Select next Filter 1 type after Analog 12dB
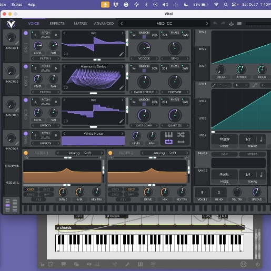271x271 pixels. tap(102, 153)
